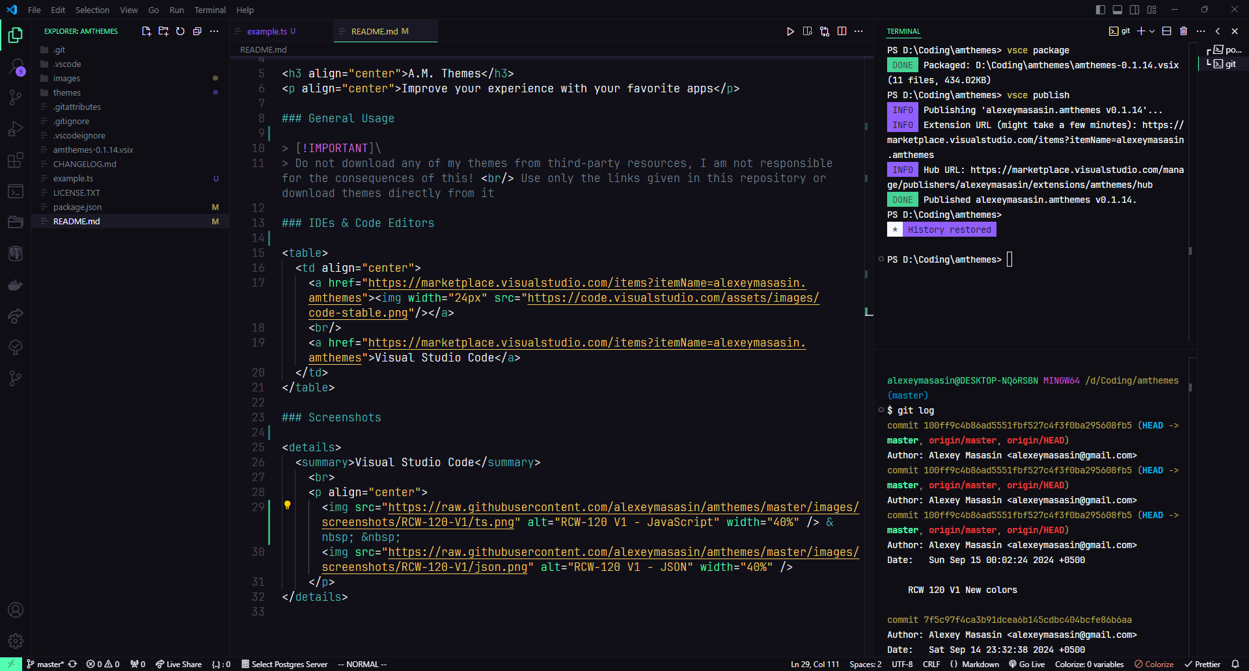Collapse the Explorer AMTHEMES section header
This screenshot has width=1249, height=671.
pyautogui.click(x=81, y=31)
